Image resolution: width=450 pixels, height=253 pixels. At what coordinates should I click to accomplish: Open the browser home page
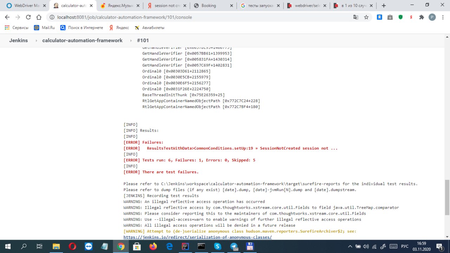(x=39, y=17)
